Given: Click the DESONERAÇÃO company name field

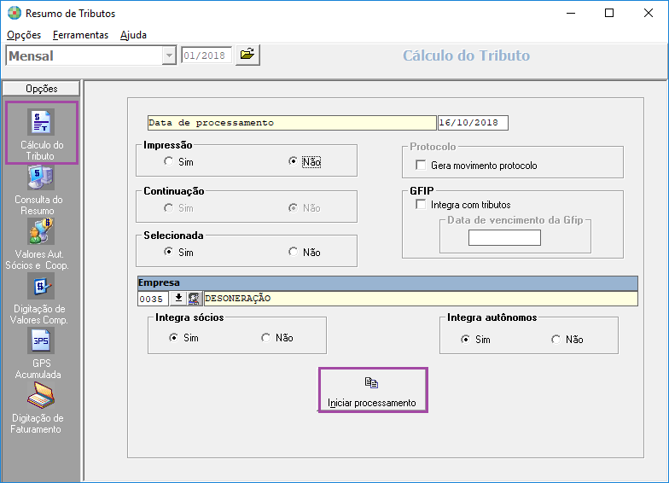Looking at the screenshot, I should tap(421, 299).
